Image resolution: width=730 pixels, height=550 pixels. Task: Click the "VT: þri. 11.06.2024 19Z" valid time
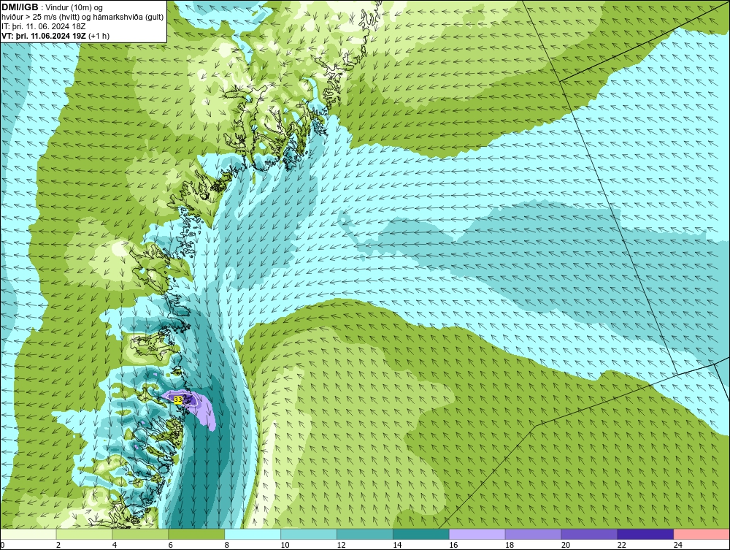tap(44, 36)
